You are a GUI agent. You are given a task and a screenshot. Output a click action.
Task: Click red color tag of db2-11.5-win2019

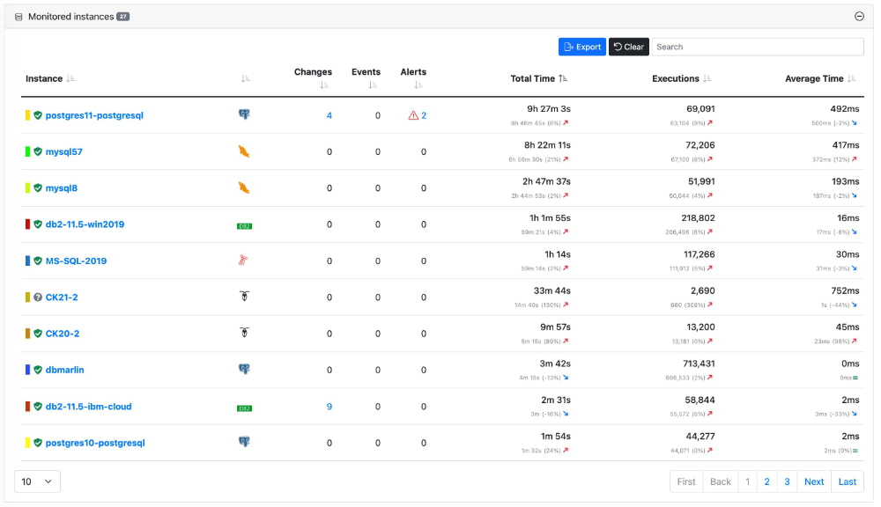click(27, 224)
